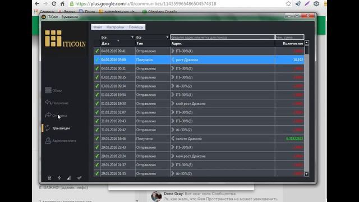Click the purple feather extension icon
This screenshot has width=359, height=202.
[307, 4]
